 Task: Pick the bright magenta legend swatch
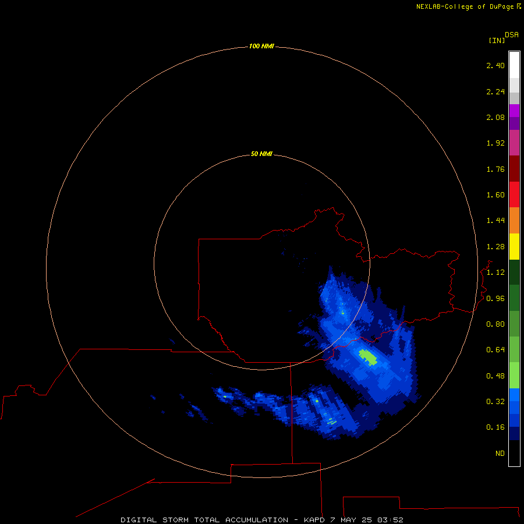pyautogui.click(x=514, y=111)
